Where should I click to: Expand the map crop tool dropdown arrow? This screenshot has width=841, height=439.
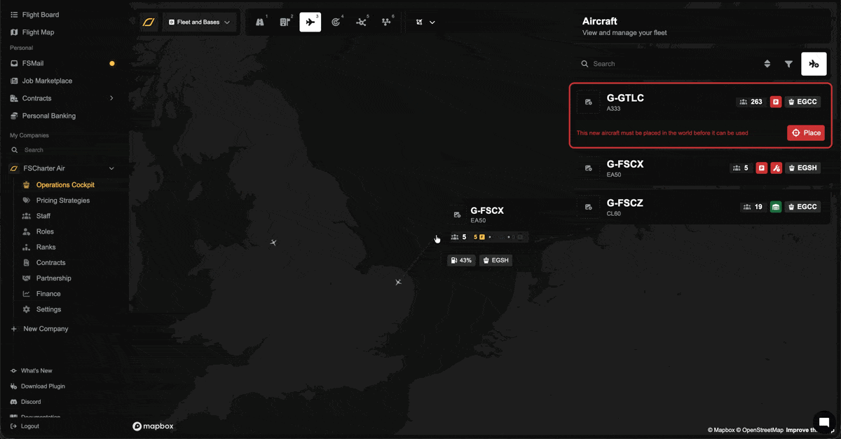[x=432, y=22]
